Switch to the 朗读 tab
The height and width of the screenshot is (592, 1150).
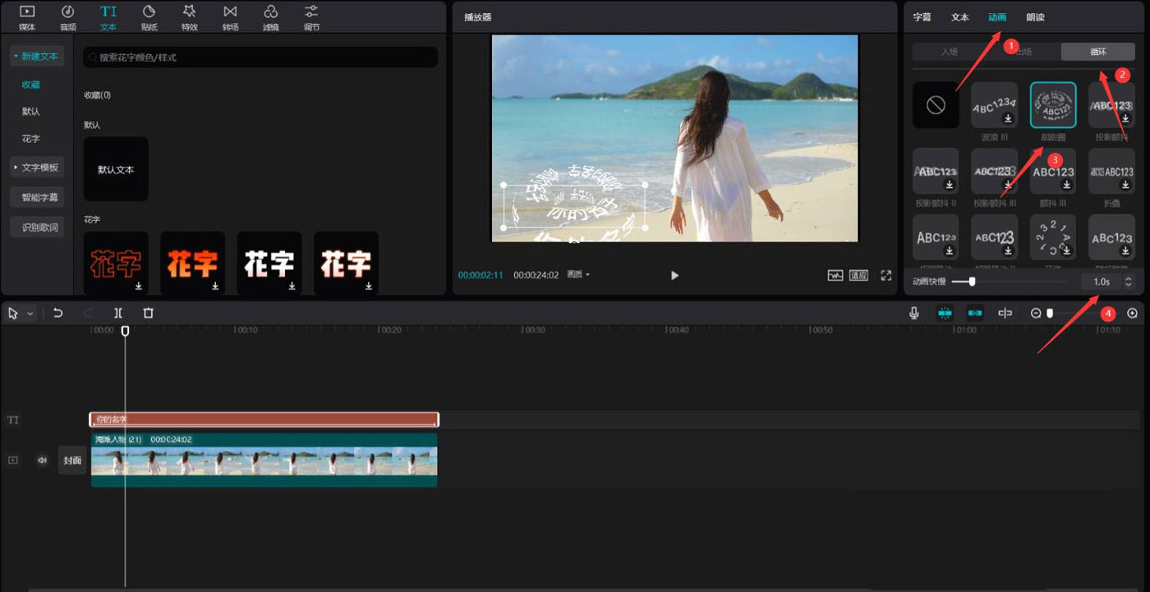[x=1035, y=17]
